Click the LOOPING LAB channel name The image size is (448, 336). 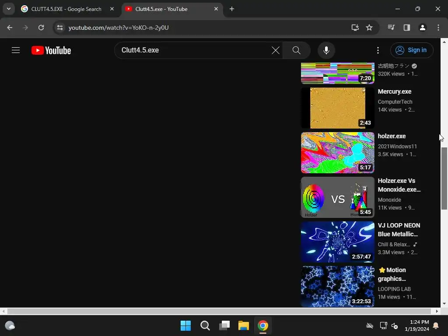pyautogui.click(x=394, y=289)
